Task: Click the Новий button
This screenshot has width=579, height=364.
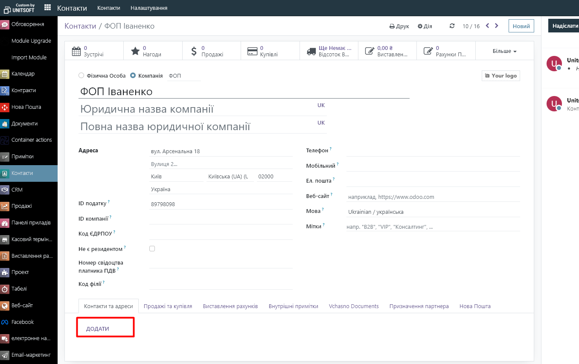Action: [521, 26]
